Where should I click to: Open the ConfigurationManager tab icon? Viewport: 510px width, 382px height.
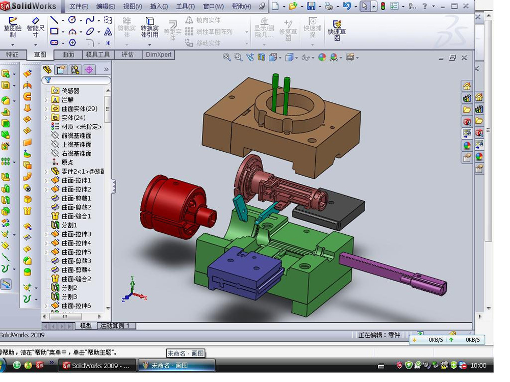point(75,69)
